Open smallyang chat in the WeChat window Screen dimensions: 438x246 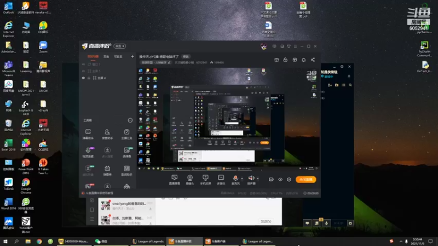(126, 206)
